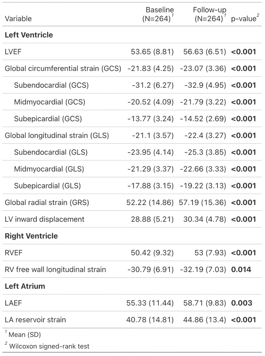Screen dimensions: 265x356
Task: Click the Global longitudinal strain (GLS) label
Action: 57,135
